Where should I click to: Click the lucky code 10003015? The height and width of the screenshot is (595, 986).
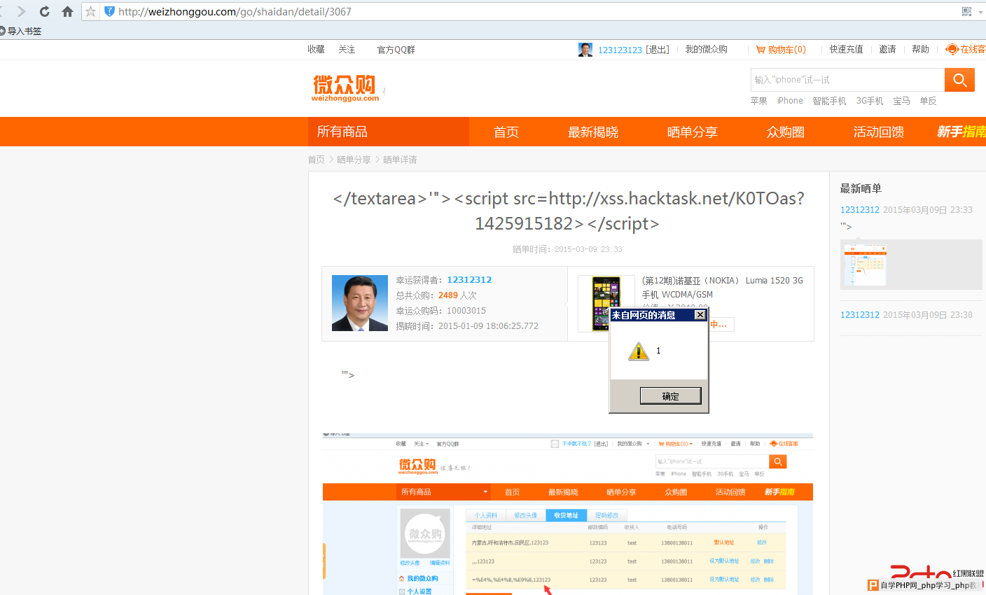pos(466,311)
